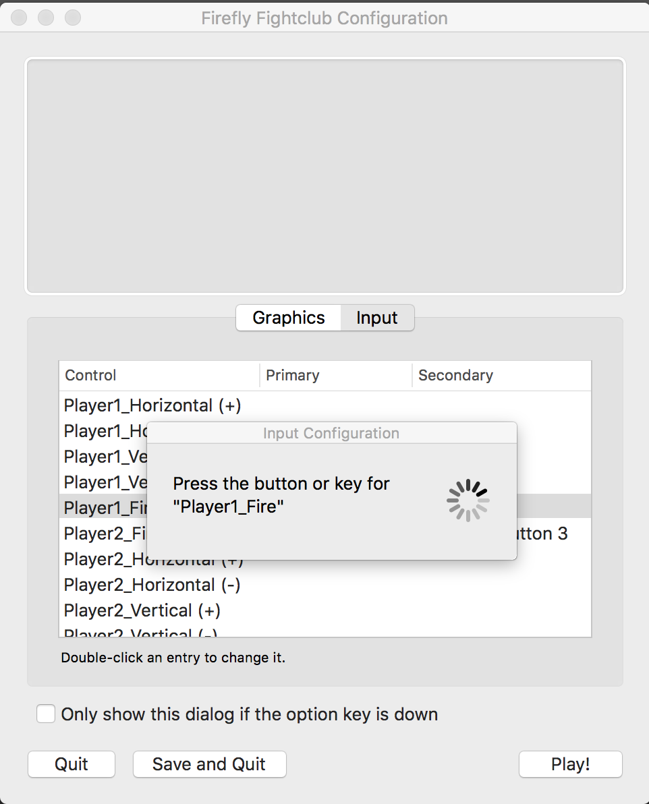Screen dimensions: 649x804
Task: Click Save and Quit button
Action: point(209,764)
